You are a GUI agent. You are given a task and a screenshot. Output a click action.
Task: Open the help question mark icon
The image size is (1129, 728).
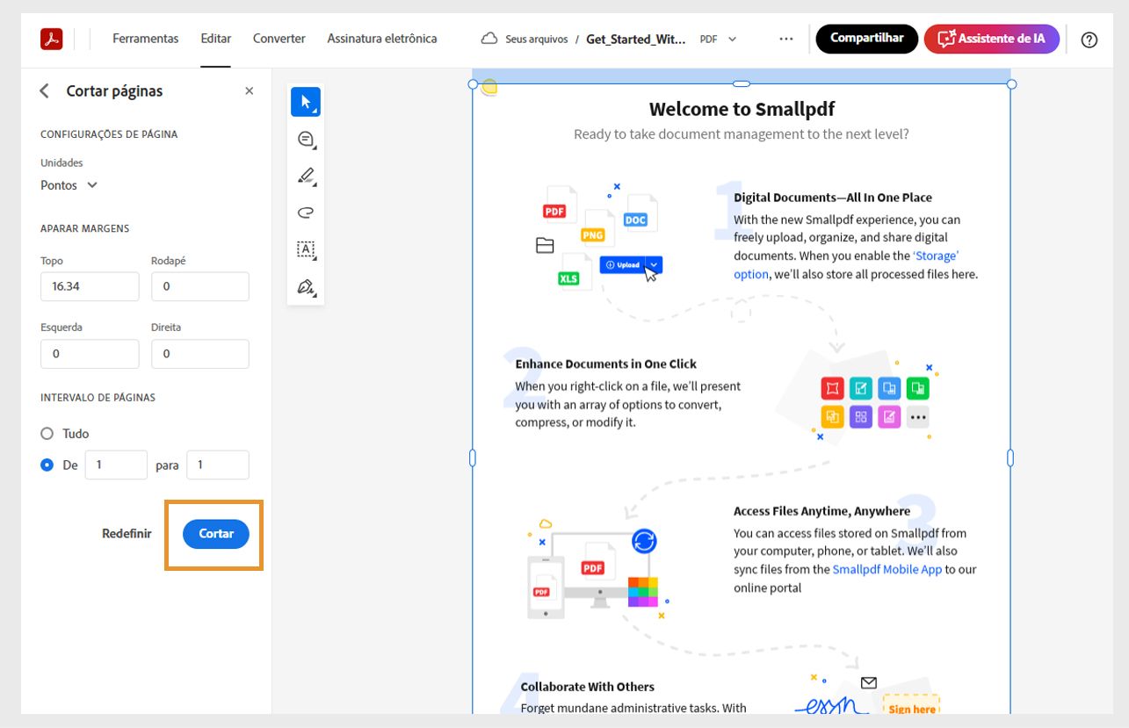[x=1089, y=40]
